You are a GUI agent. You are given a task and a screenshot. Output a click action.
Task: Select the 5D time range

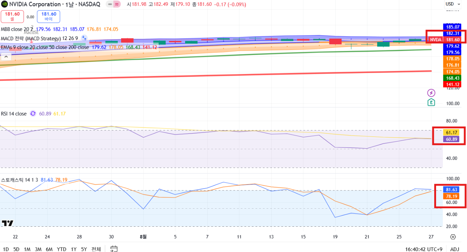point(17,249)
